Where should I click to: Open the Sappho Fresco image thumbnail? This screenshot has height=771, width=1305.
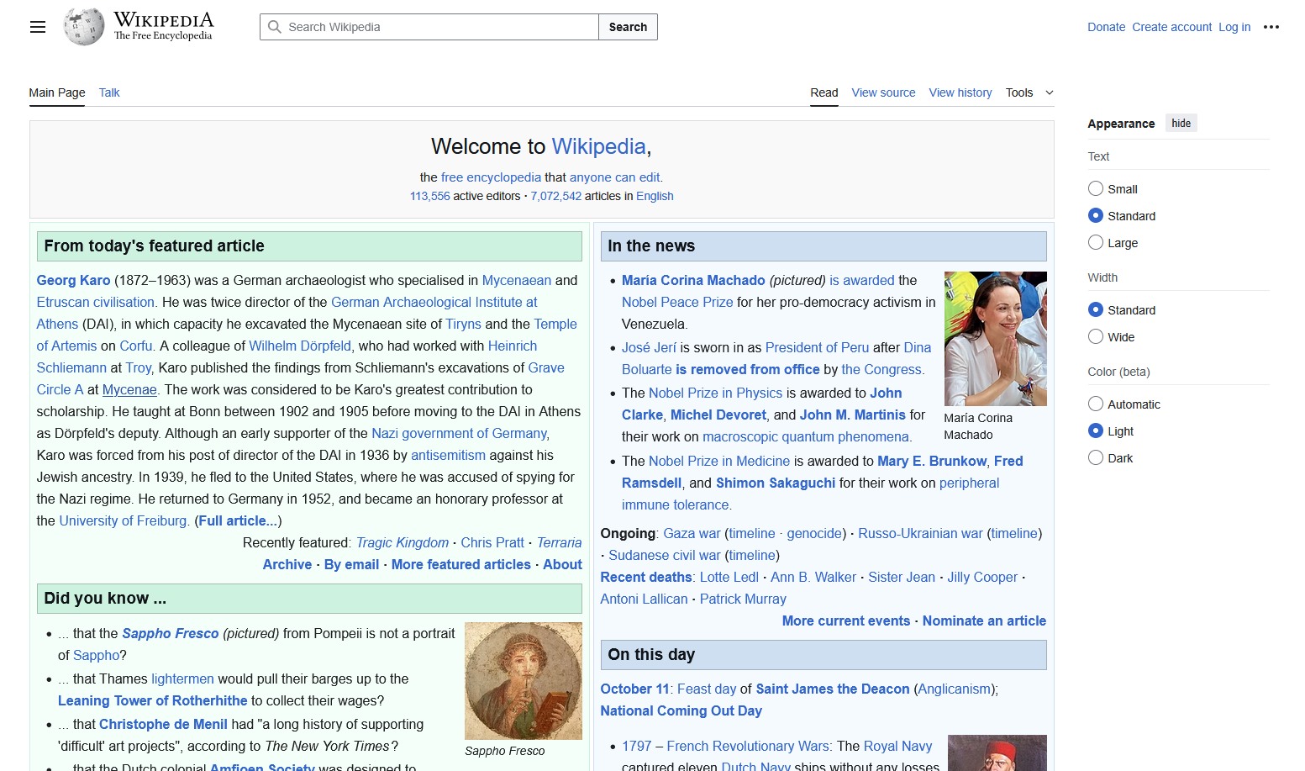coord(523,681)
